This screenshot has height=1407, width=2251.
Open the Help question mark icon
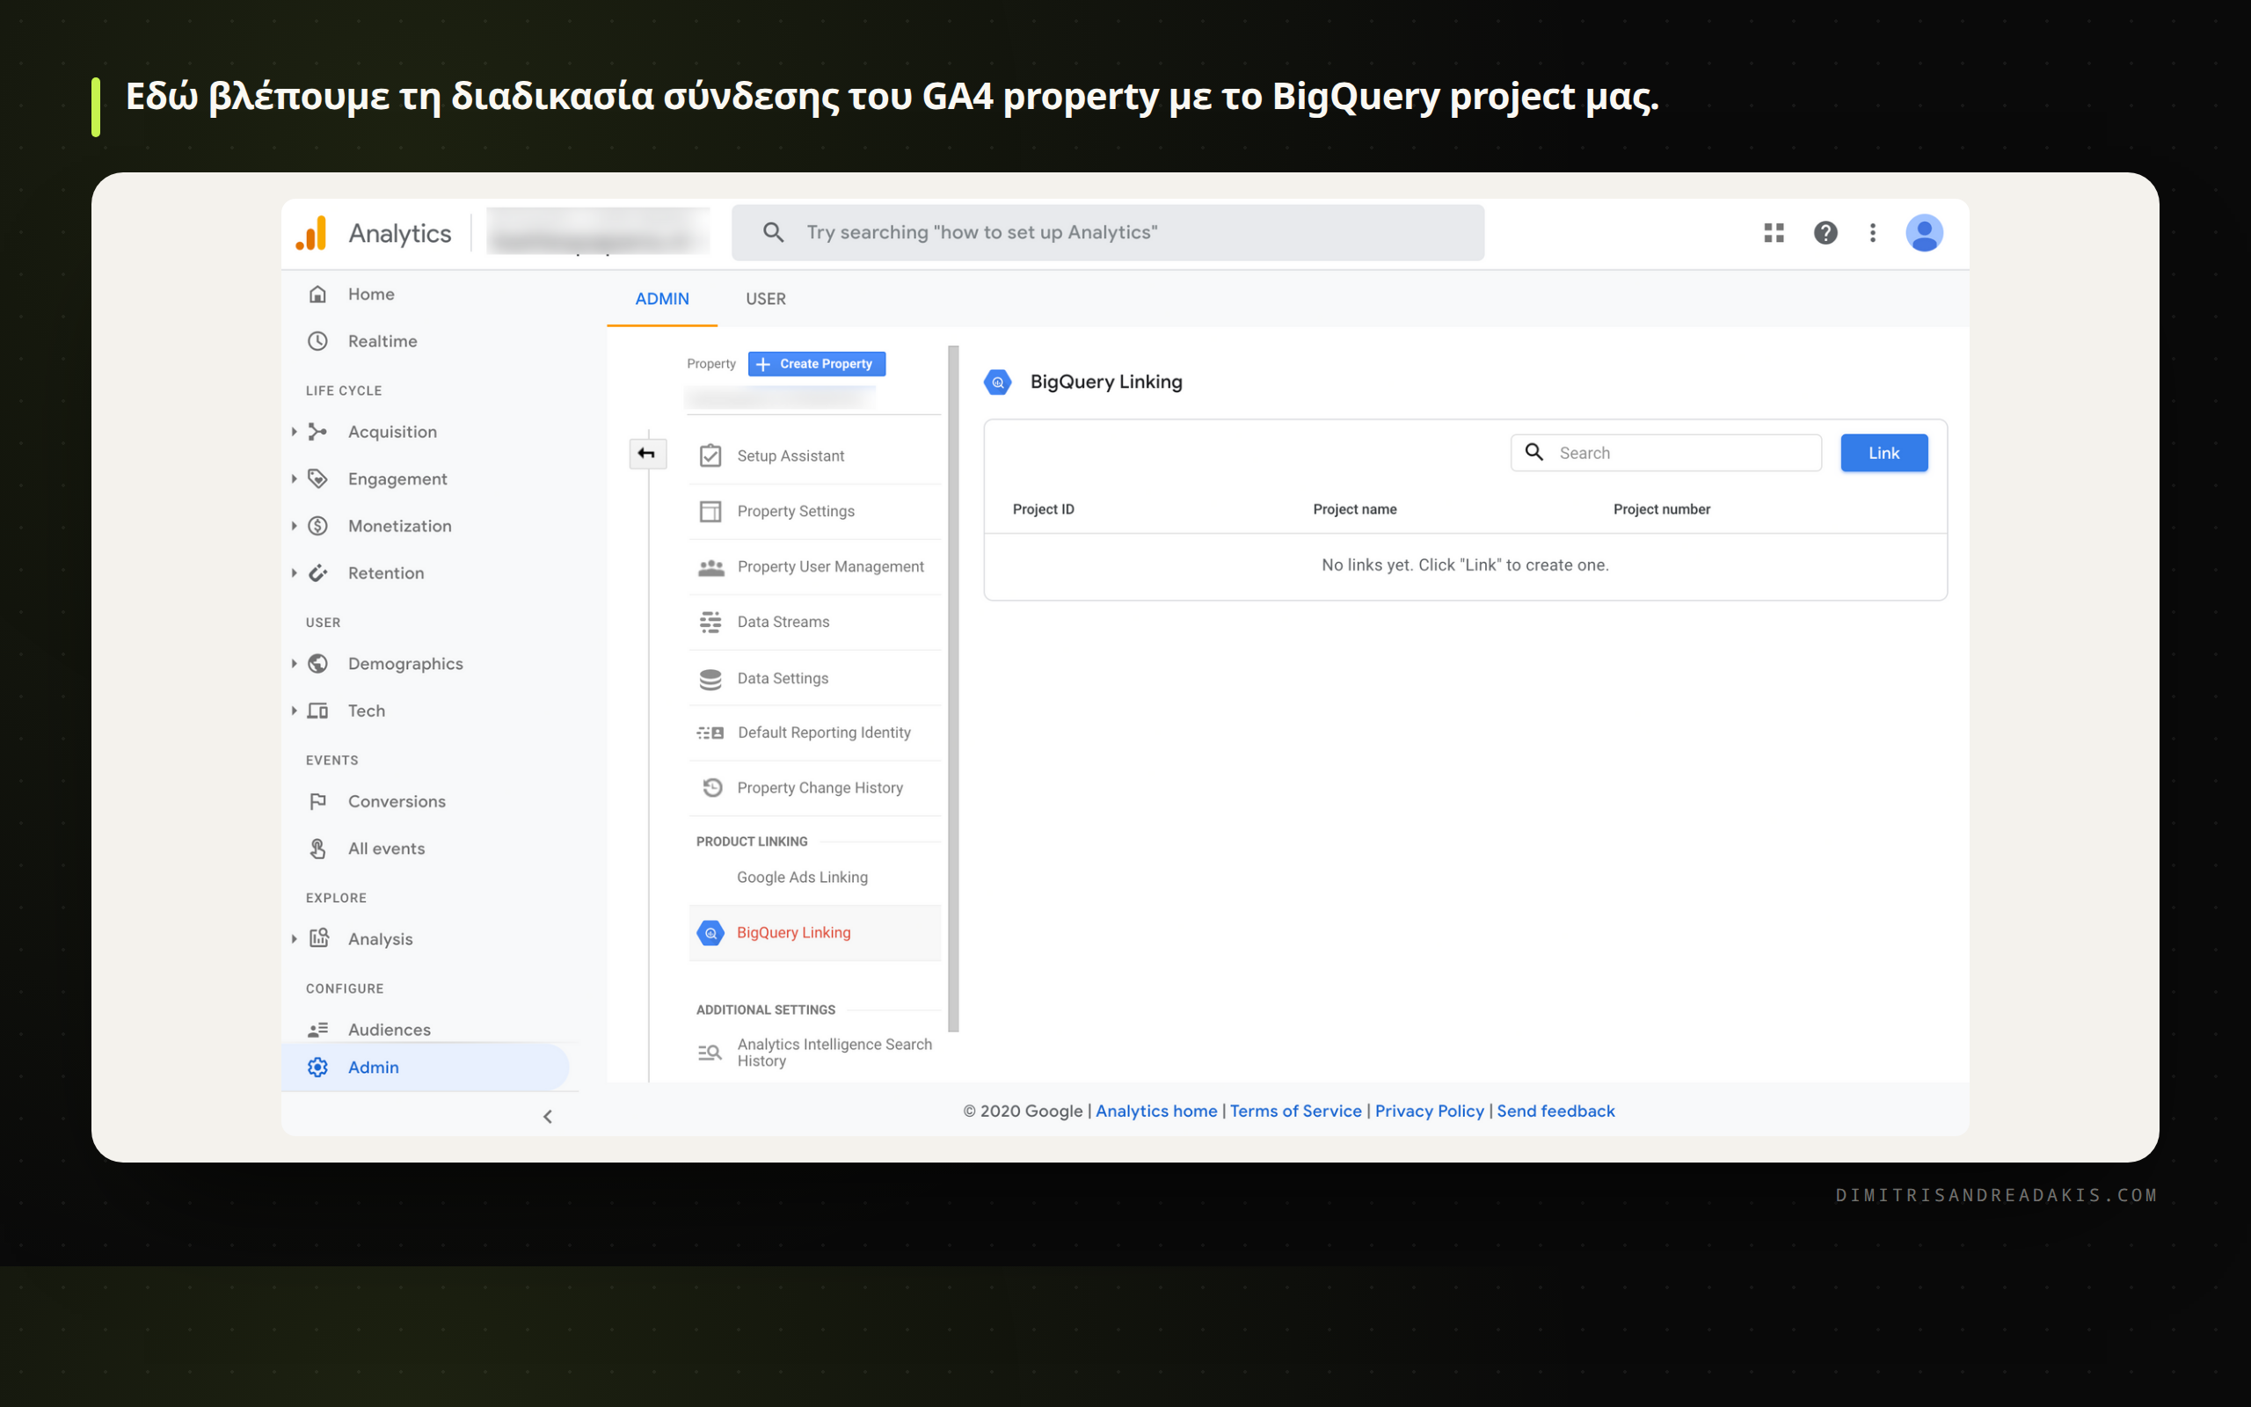[x=1825, y=233]
